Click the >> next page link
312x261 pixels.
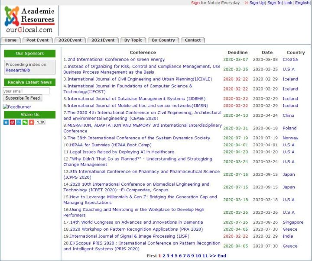(x=213, y=256)
